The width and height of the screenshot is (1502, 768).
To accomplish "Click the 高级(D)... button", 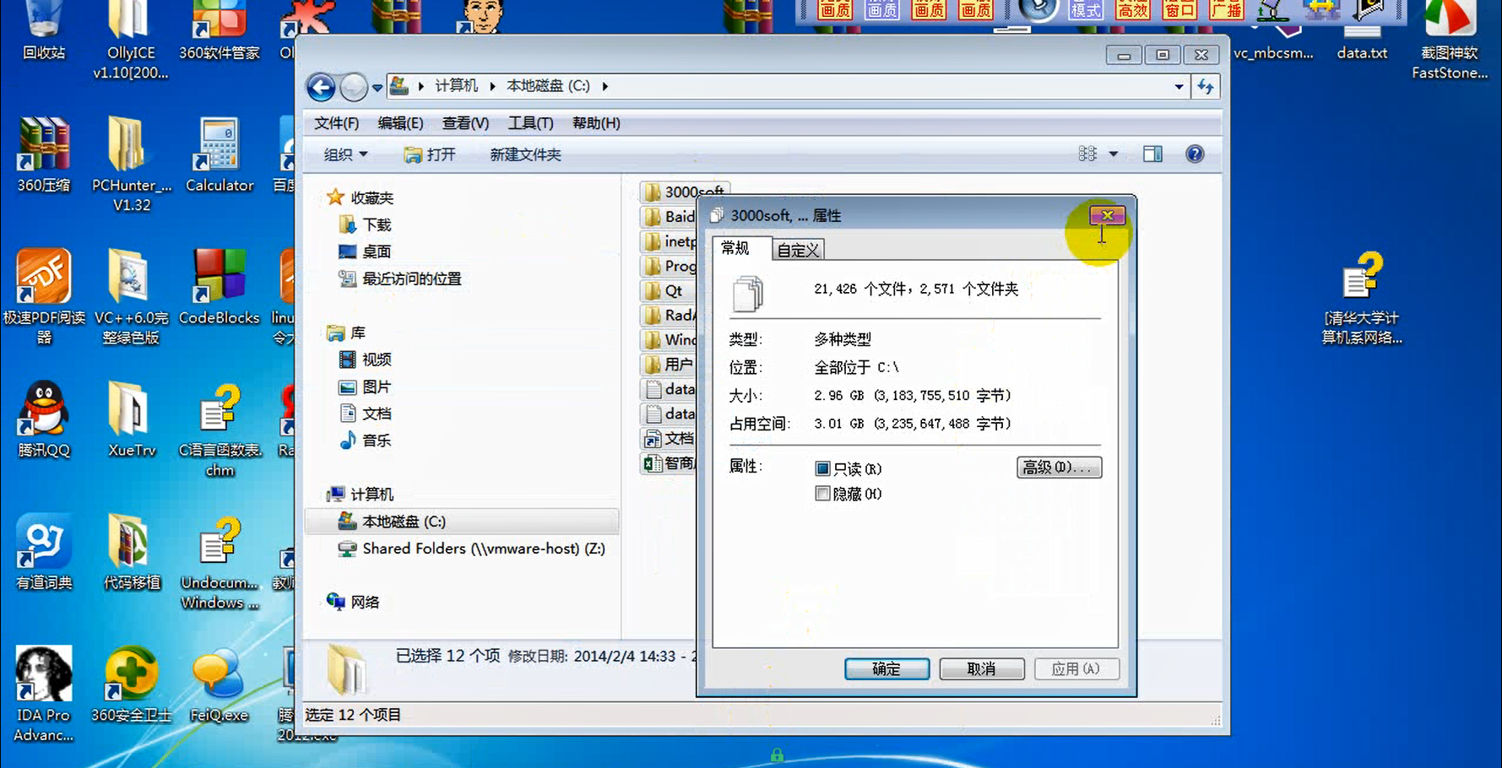I will [1059, 467].
